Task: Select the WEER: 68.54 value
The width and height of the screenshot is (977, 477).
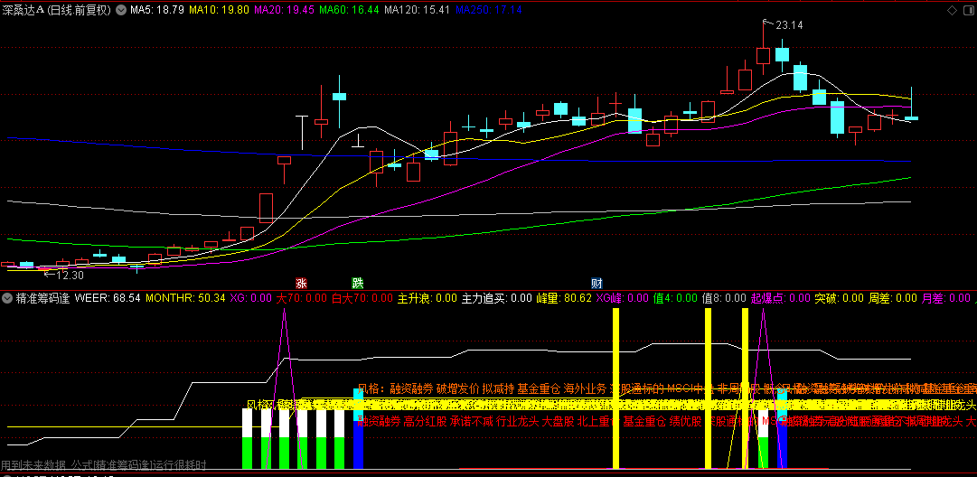Action: coord(108,297)
